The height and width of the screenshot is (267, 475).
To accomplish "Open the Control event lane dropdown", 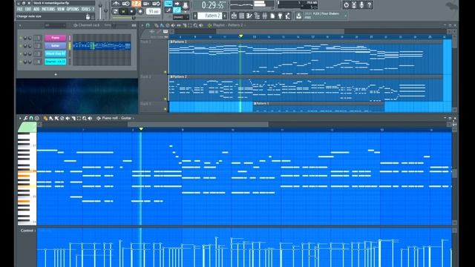I will point(28,231).
